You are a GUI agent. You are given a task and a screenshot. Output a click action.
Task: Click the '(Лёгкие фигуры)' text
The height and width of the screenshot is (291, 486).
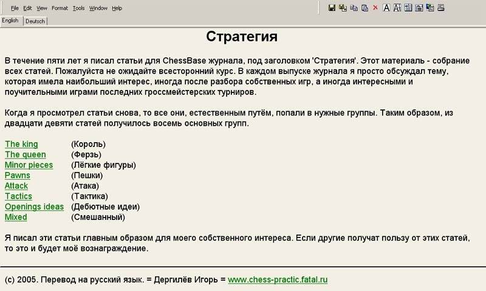(x=103, y=165)
